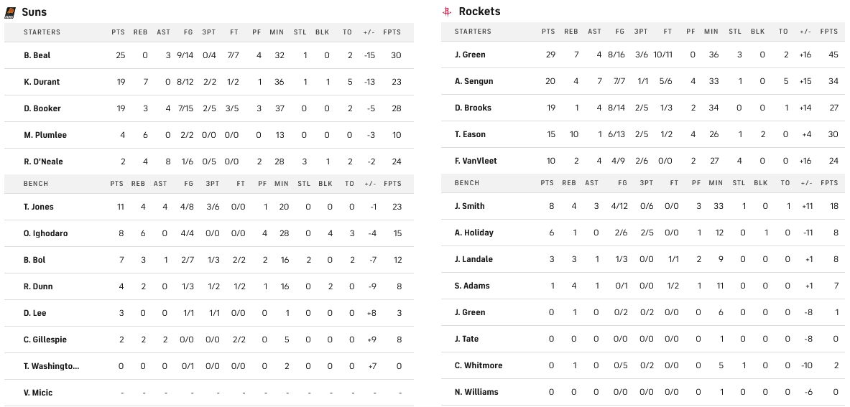Open B. Beal player link

(x=37, y=55)
